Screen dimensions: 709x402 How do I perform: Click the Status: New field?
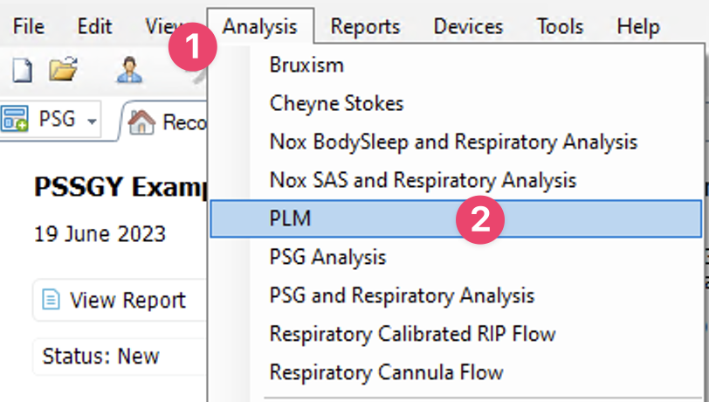point(101,357)
